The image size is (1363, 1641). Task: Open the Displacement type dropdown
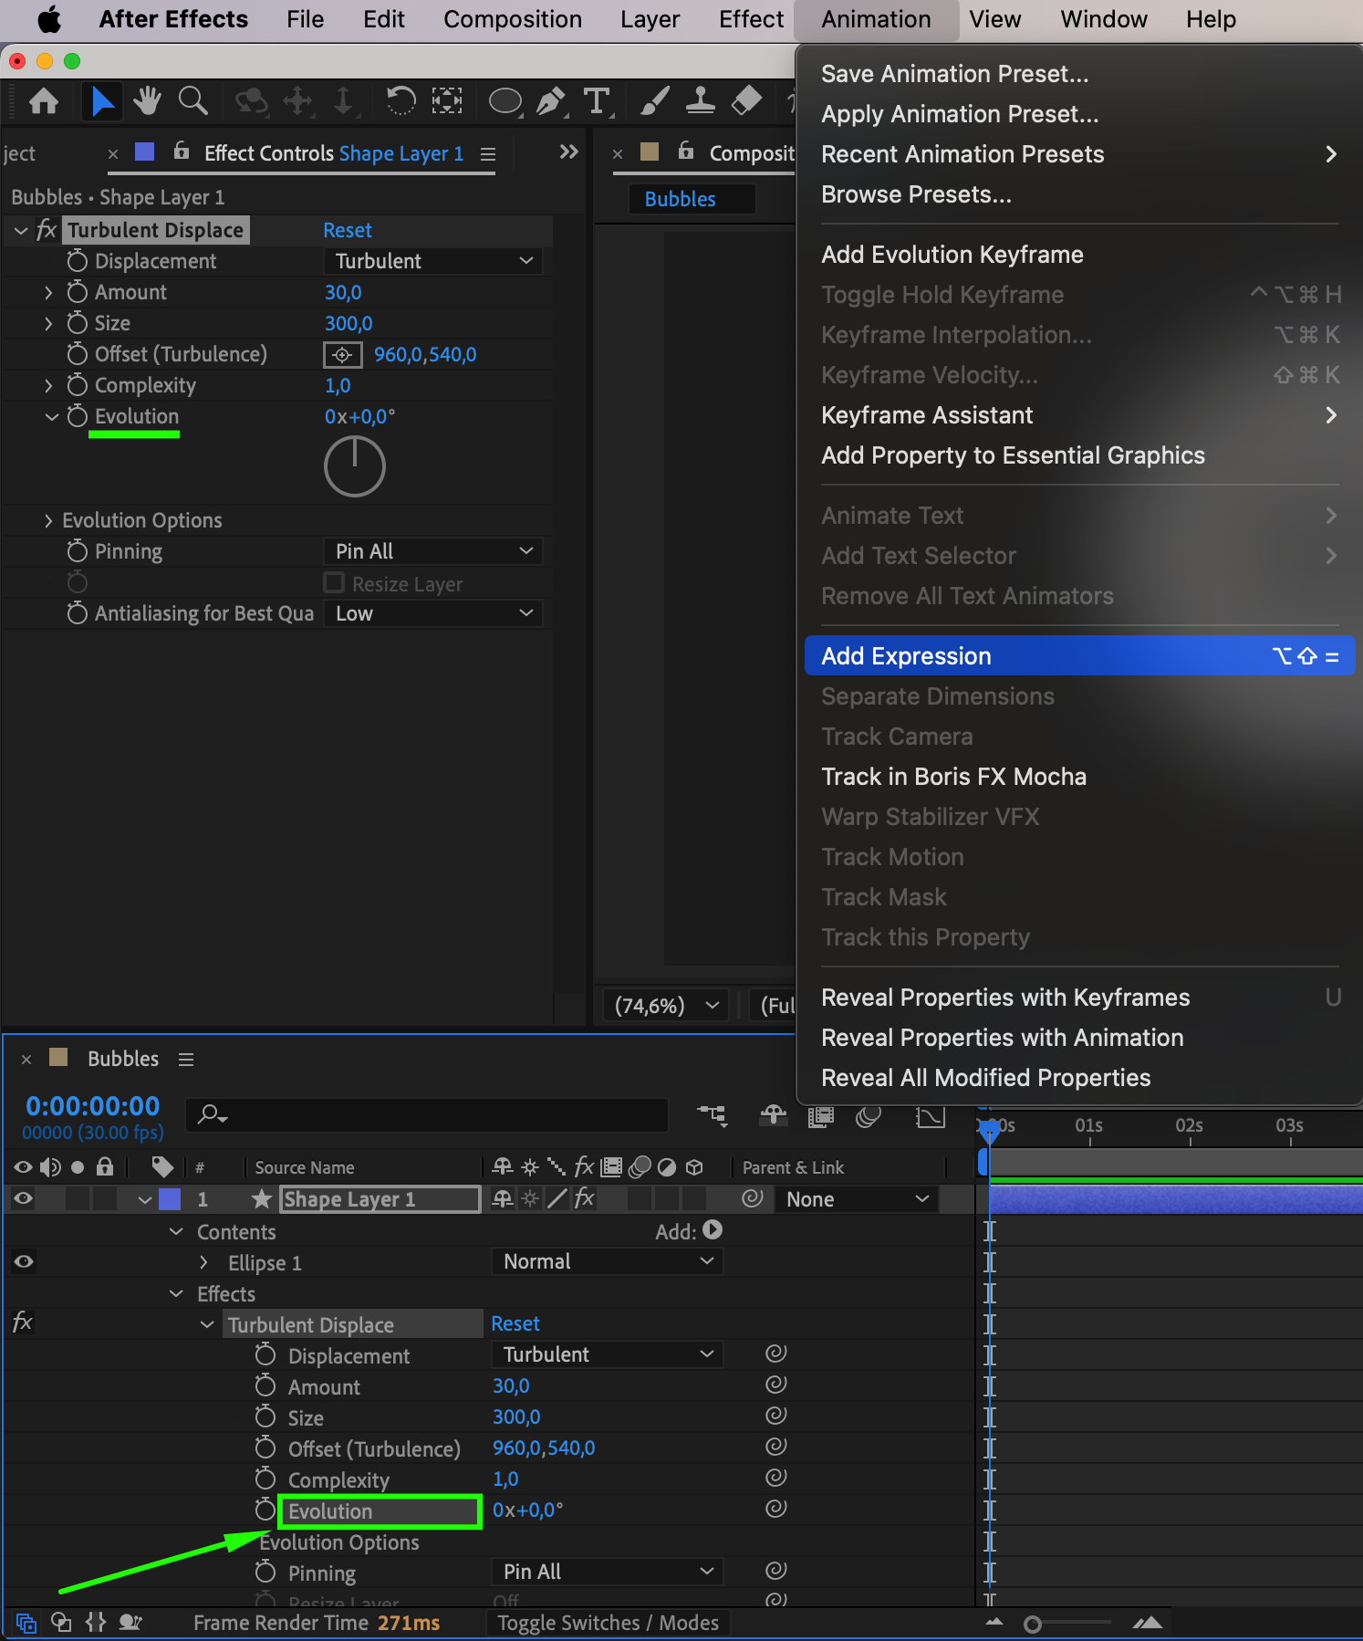[432, 261]
